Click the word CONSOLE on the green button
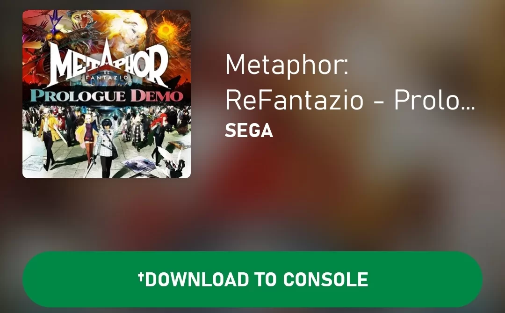 coord(325,279)
